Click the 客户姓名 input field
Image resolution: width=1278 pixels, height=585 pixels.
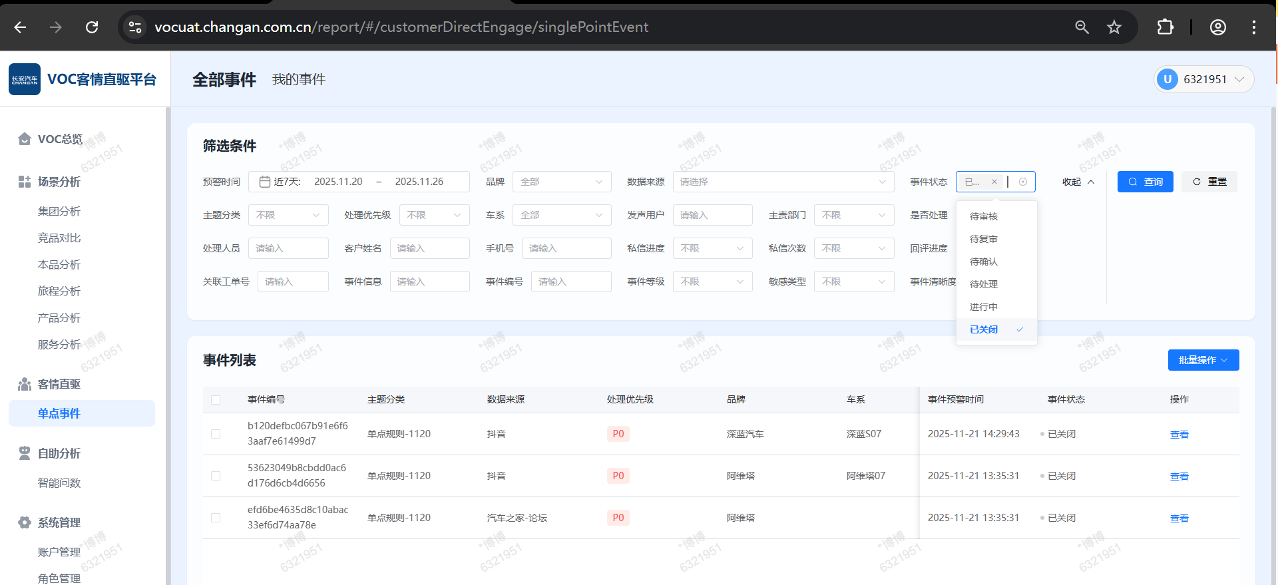(x=429, y=248)
